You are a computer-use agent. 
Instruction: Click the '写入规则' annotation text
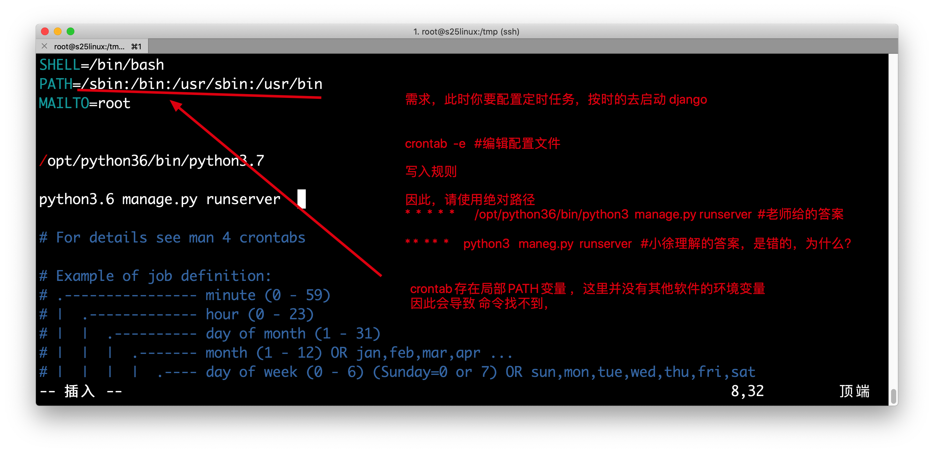point(431,171)
